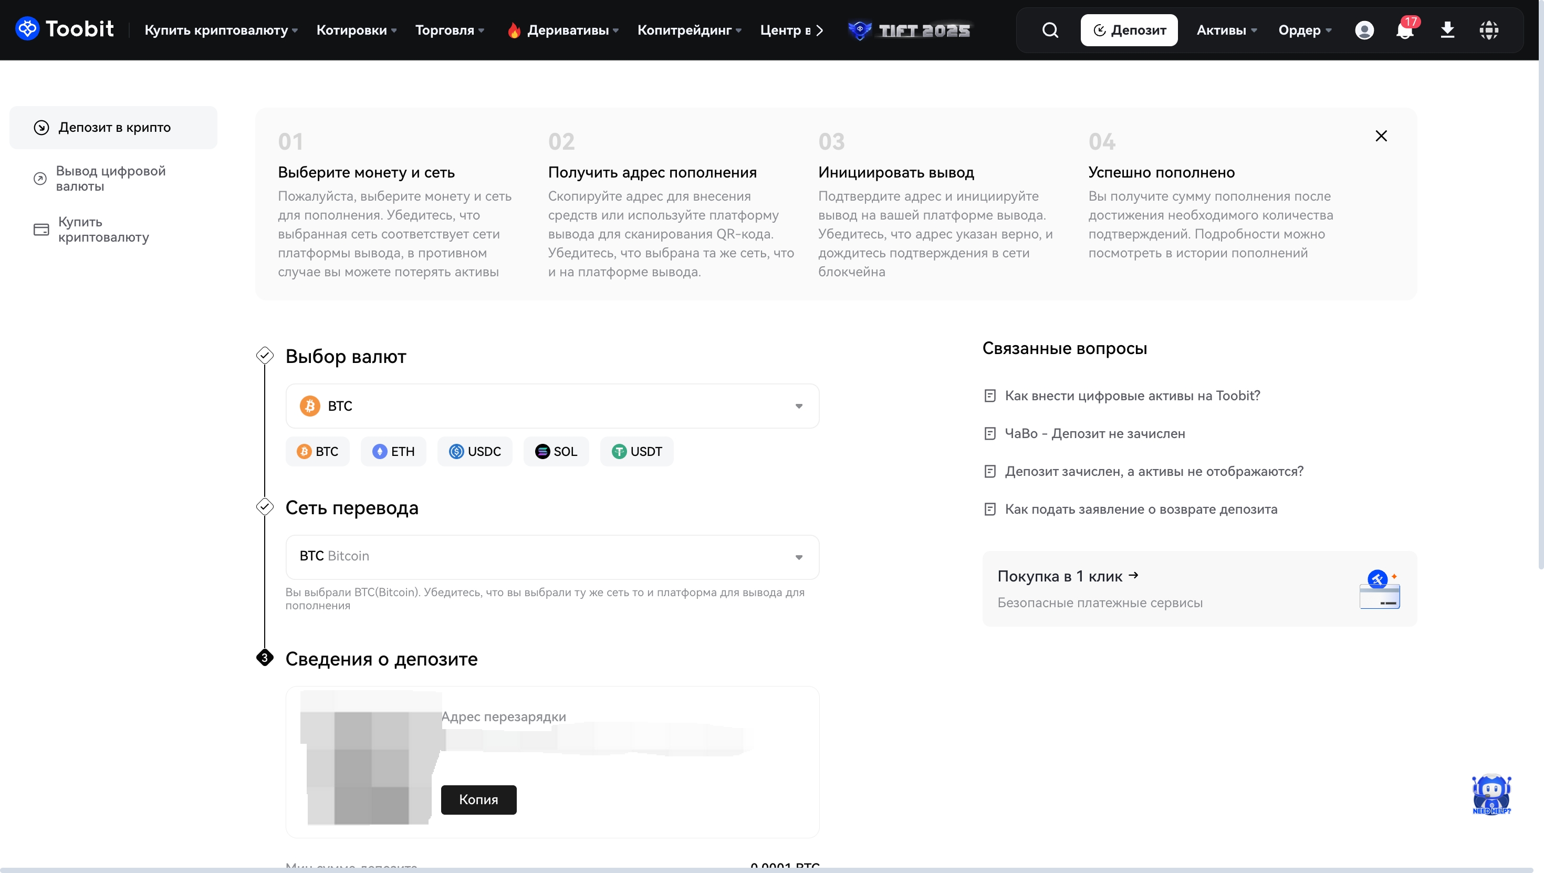This screenshot has width=1544, height=873.
Task: Select the ETH quick coin chip
Action: 393,452
